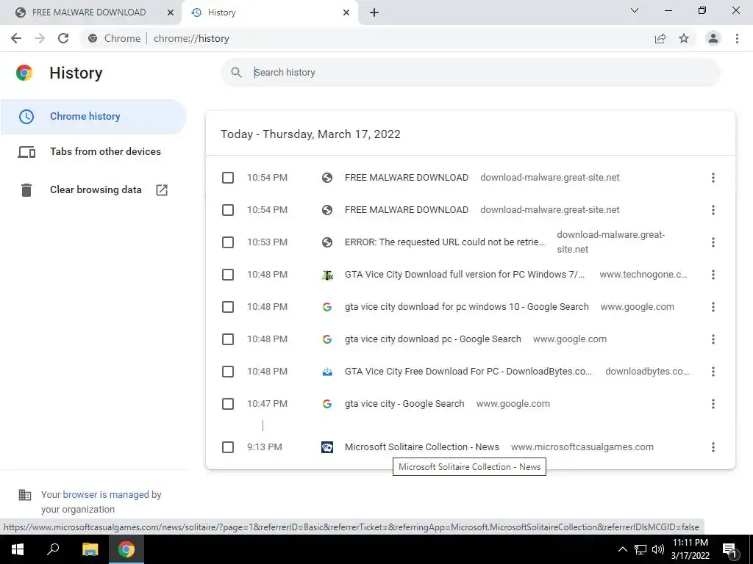Screen dimensions: 753x564
Task: Open actions menu for first FREE MALWARE DOWNLOAD entry
Action: (713, 178)
